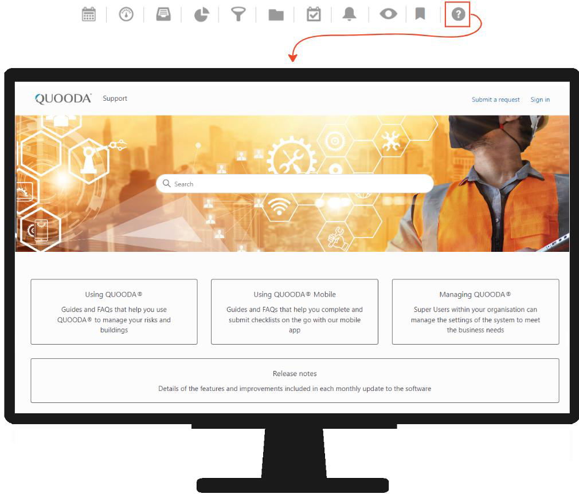Select the pie chart reports icon
Screen dimensions: 579x494
pos(201,15)
